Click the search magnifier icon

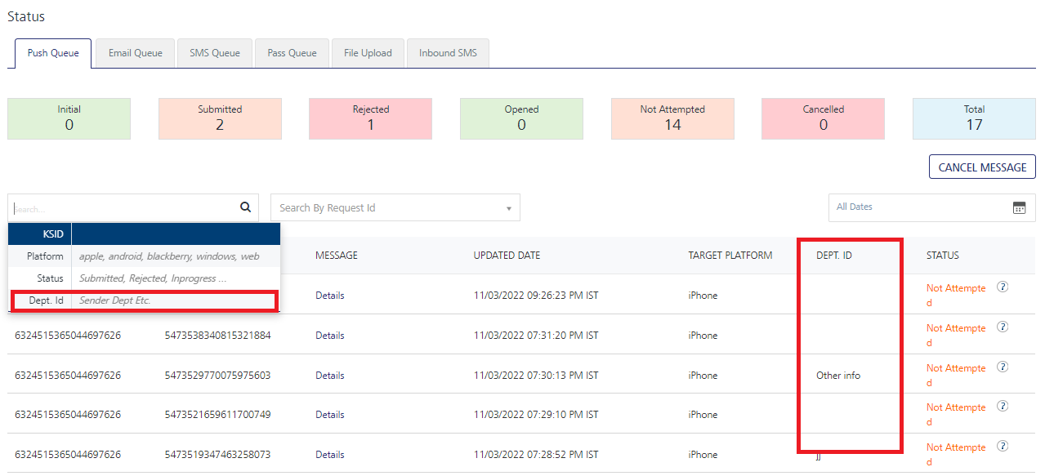(245, 207)
